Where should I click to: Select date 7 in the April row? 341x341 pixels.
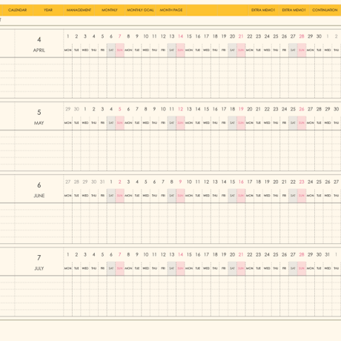pos(119,36)
